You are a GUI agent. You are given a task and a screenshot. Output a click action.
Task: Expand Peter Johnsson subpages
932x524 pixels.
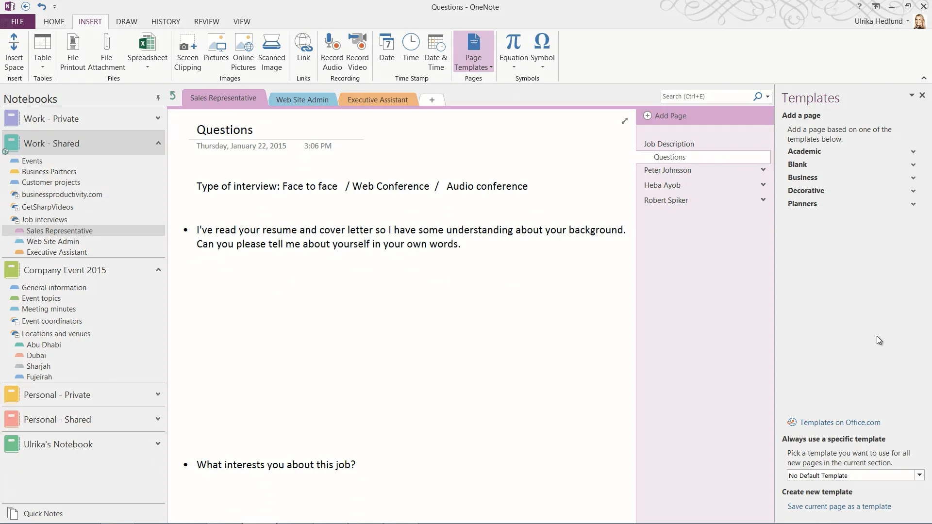[763, 170]
